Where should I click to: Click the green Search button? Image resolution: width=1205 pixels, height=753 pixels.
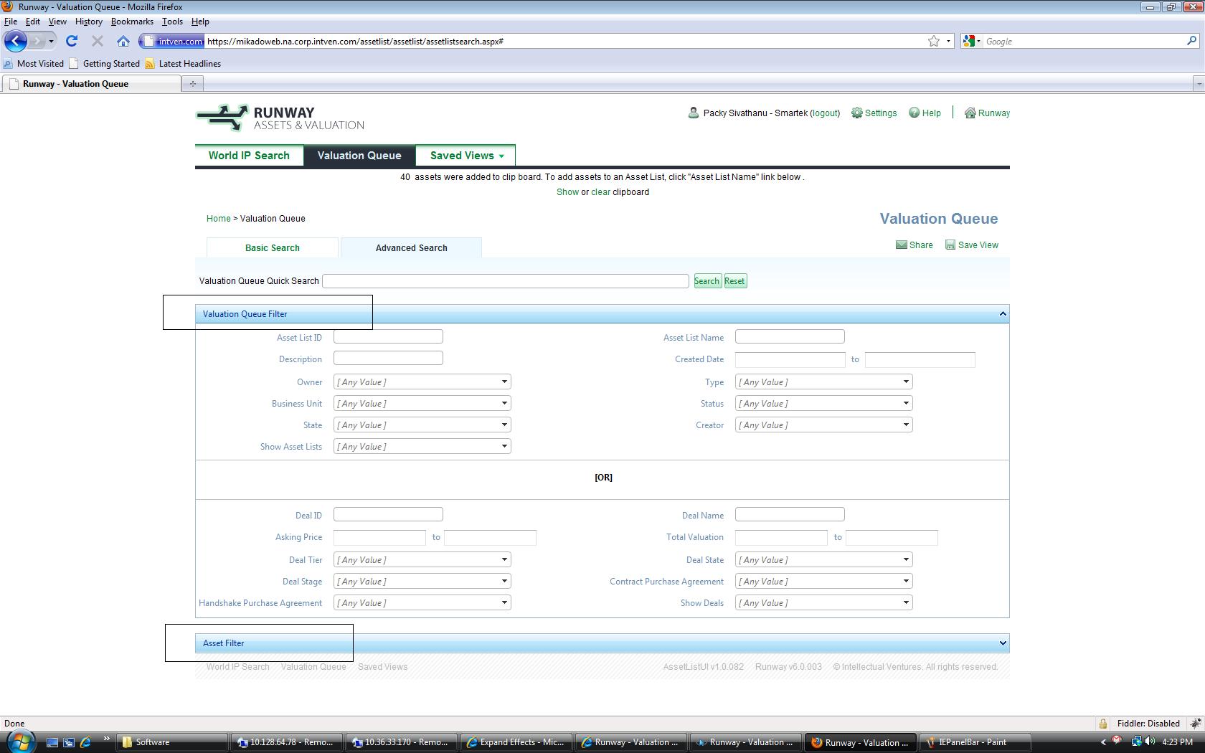point(707,281)
